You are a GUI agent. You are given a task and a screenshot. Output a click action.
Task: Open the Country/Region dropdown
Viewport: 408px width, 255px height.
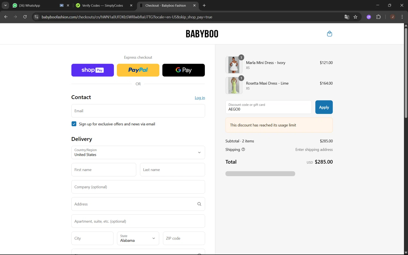pos(138,153)
